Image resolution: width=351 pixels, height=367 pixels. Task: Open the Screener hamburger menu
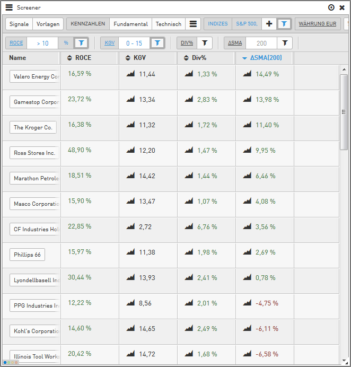[9, 7]
